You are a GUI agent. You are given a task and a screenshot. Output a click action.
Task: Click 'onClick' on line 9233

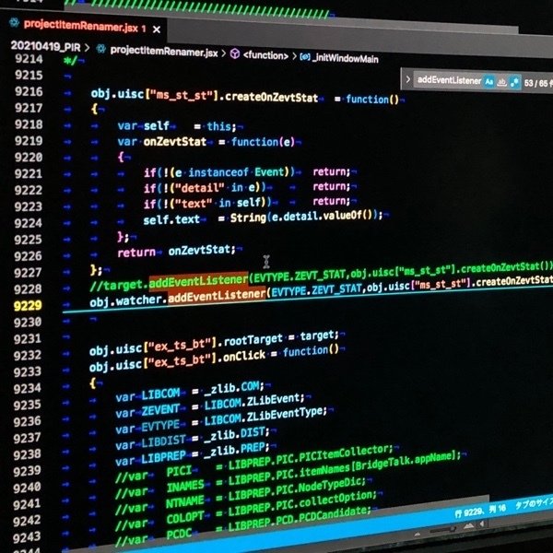tap(243, 356)
